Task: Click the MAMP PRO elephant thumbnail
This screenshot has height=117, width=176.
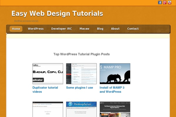Action: coord(115,74)
